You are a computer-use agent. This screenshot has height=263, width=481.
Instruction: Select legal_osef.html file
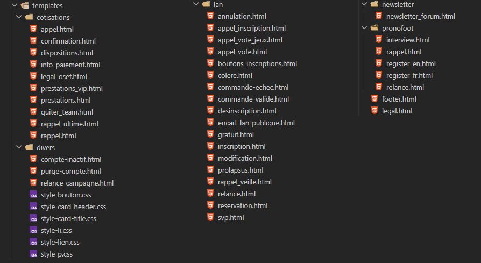(64, 76)
